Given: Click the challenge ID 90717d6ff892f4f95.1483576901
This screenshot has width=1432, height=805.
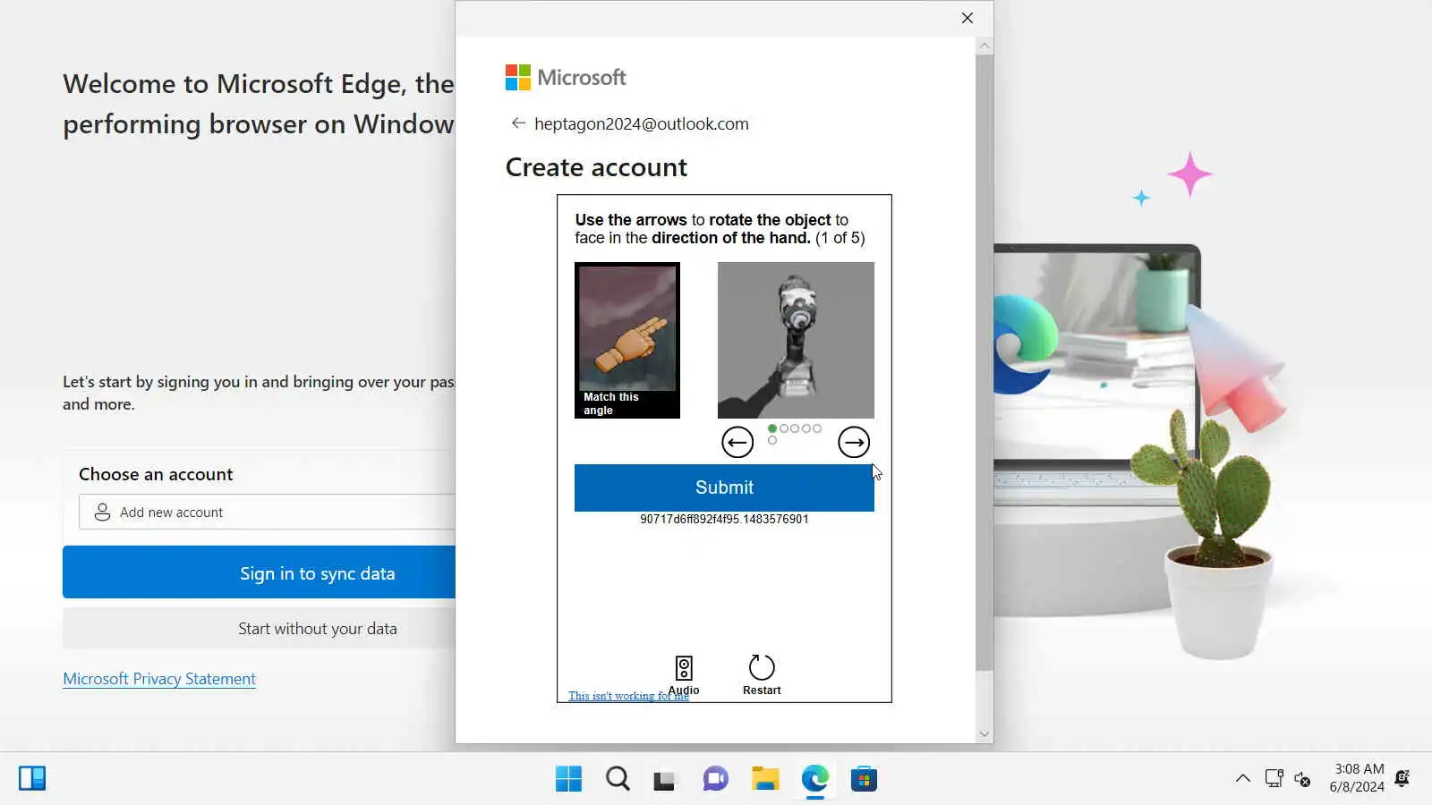Looking at the screenshot, I should (724, 519).
